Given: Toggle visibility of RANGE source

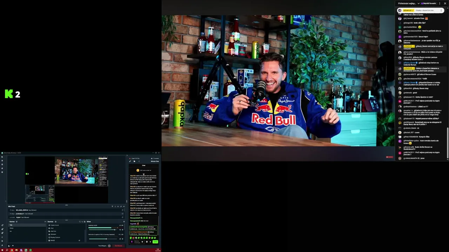Looking at the screenshot, I should (x=79, y=240).
